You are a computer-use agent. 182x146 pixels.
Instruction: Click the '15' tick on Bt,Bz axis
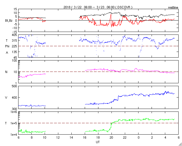click(15, 9)
